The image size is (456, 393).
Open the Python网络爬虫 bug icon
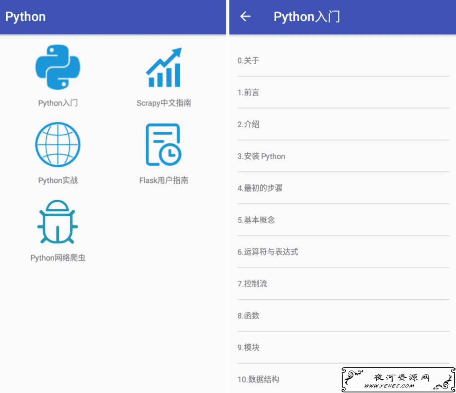click(57, 222)
